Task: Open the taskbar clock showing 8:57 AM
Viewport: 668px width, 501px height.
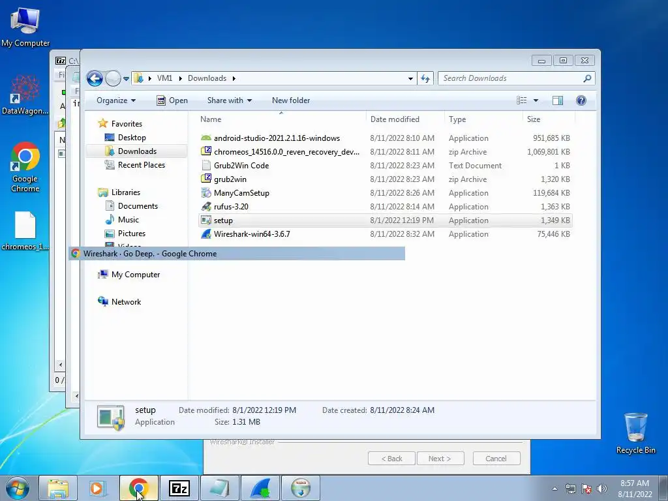Action: pos(635,489)
